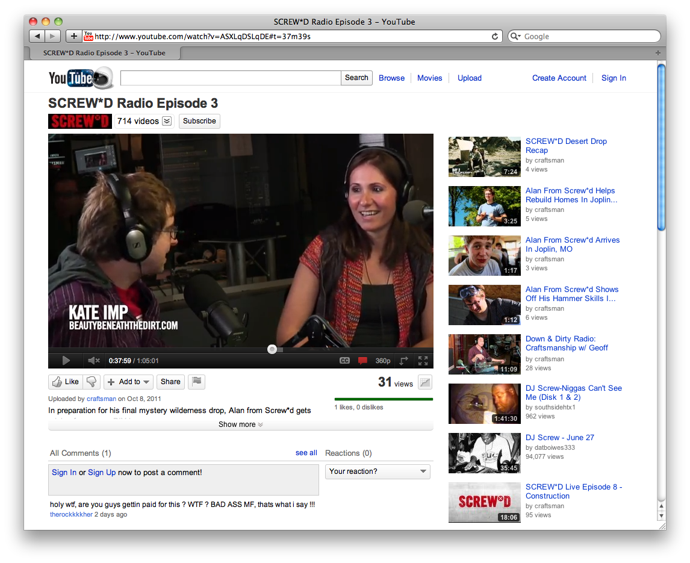Click the browser Back arrow button

37,36
